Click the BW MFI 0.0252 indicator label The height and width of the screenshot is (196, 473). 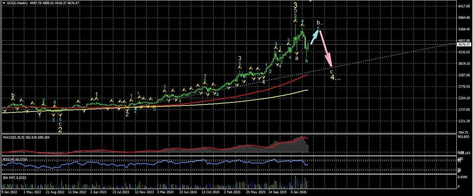14,178
